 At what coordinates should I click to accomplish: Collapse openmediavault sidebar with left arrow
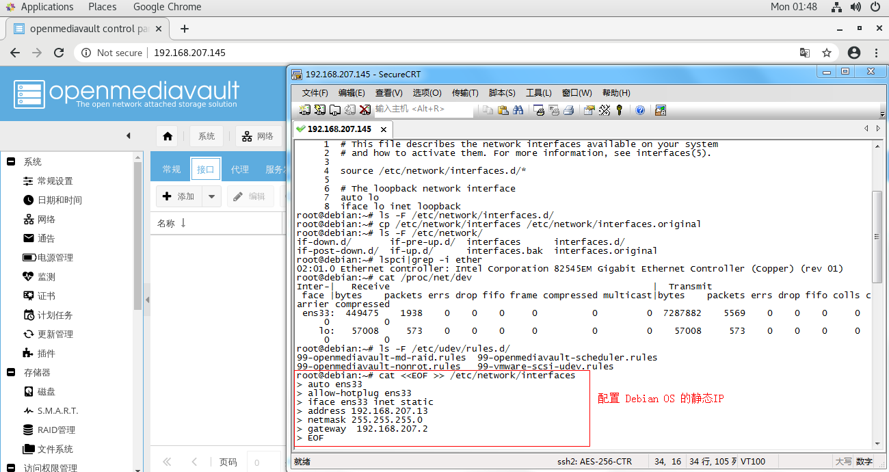pyautogui.click(x=128, y=135)
